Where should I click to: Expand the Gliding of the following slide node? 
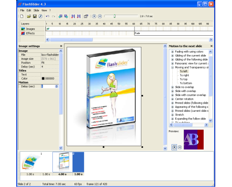172,59
